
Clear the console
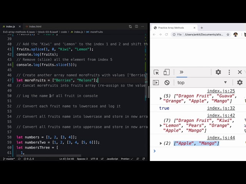(x=167, y=82)
